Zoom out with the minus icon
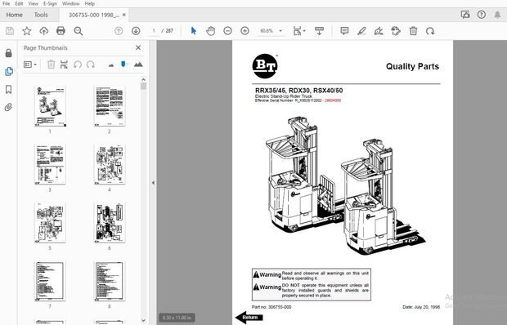Screen dimensions: 507x325 (227, 31)
